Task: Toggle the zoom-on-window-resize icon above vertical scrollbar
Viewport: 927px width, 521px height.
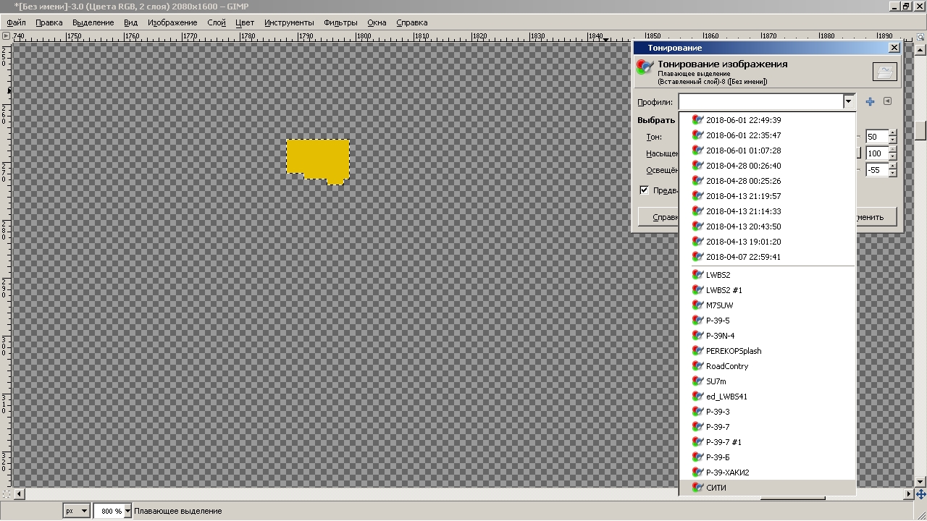Action: 920,35
